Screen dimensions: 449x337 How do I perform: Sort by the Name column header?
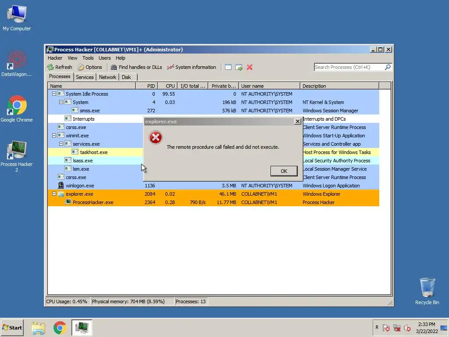point(92,86)
